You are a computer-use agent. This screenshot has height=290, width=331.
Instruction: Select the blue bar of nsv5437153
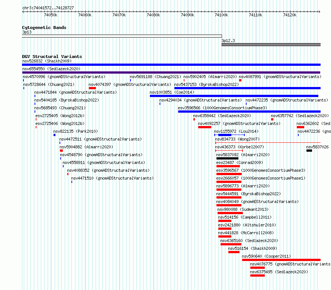247,88
